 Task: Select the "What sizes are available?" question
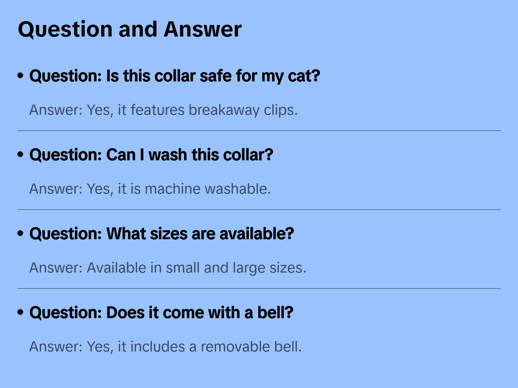coord(161,234)
